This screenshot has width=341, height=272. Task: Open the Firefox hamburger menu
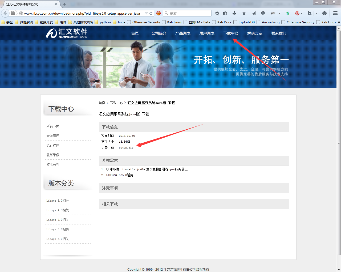pyautogui.click(x=335, y=13)
